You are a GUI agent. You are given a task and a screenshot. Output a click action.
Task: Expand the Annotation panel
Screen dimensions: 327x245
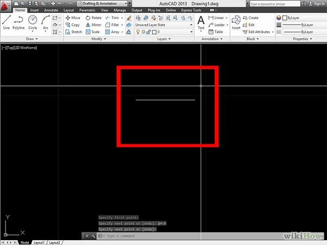point(212,39)
